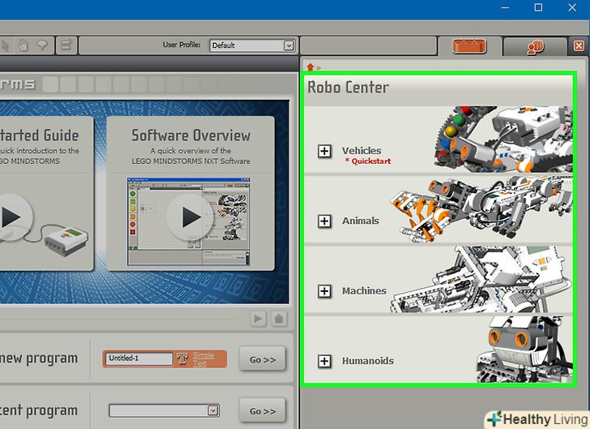Expand the Animals category
590x429 pixels.
(x=325, y=221)
